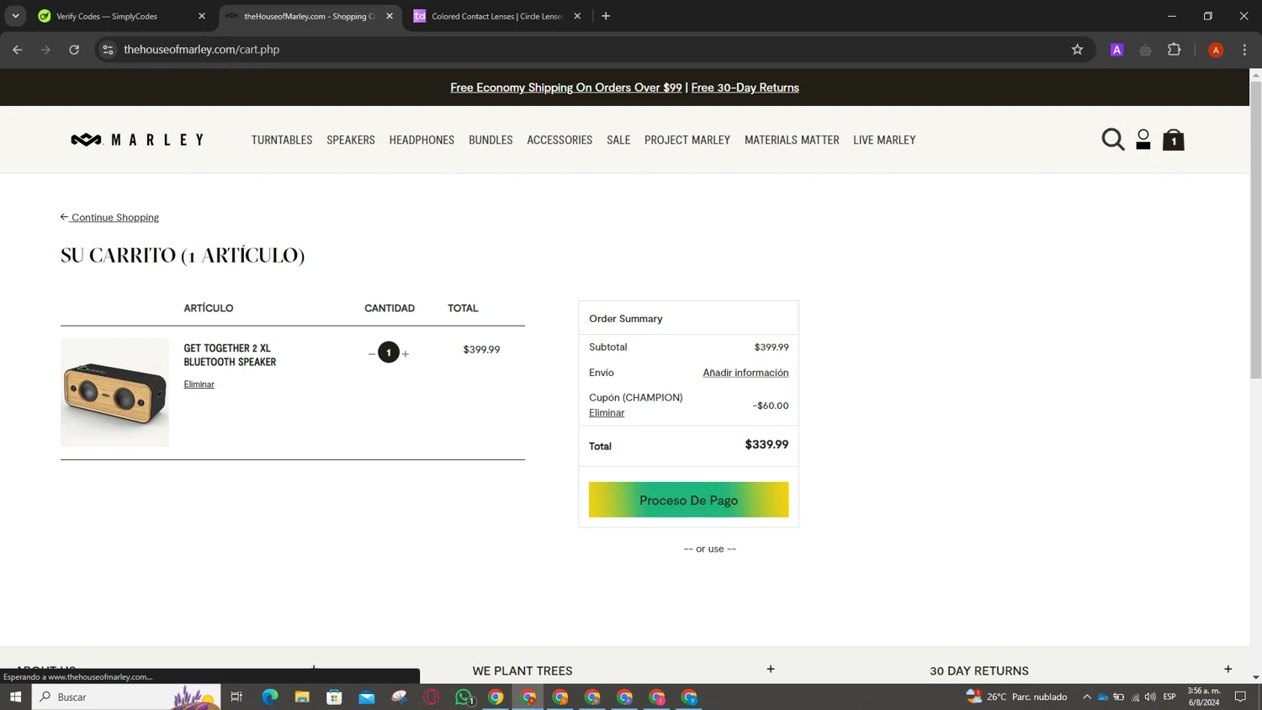Screen dimensions: 1262x710
Task: Open the Extensions puzzle icon
Action: click(x=1175, y=50)
